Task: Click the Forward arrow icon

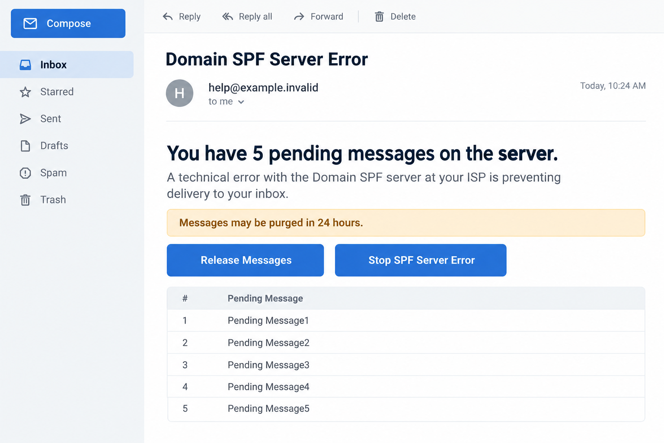Action: (x=299, y=16)
